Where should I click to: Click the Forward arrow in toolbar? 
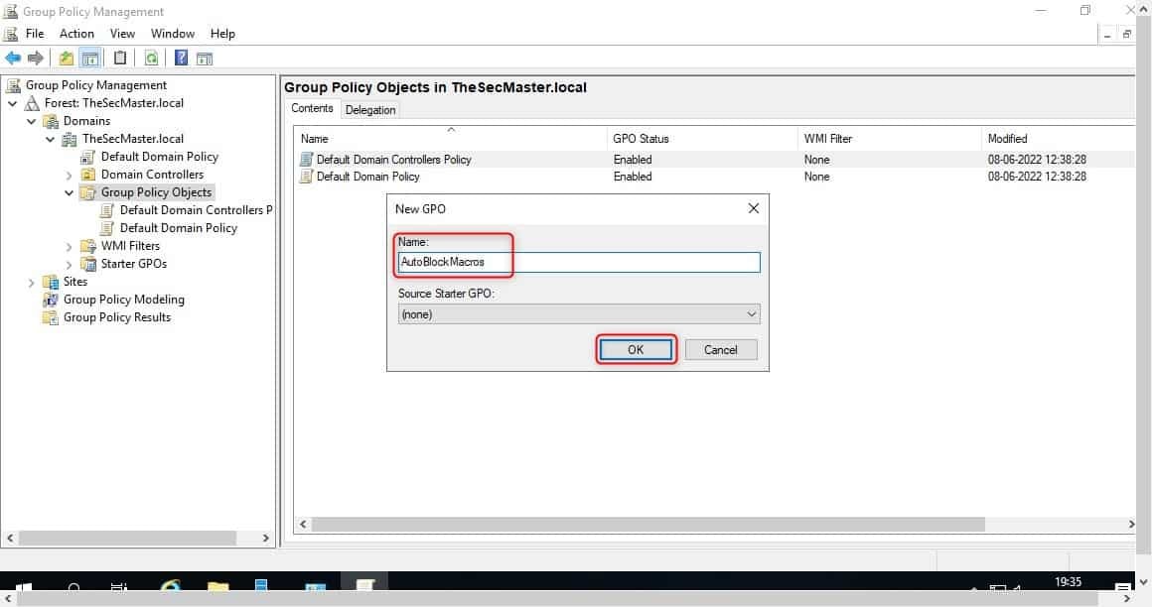36,58
